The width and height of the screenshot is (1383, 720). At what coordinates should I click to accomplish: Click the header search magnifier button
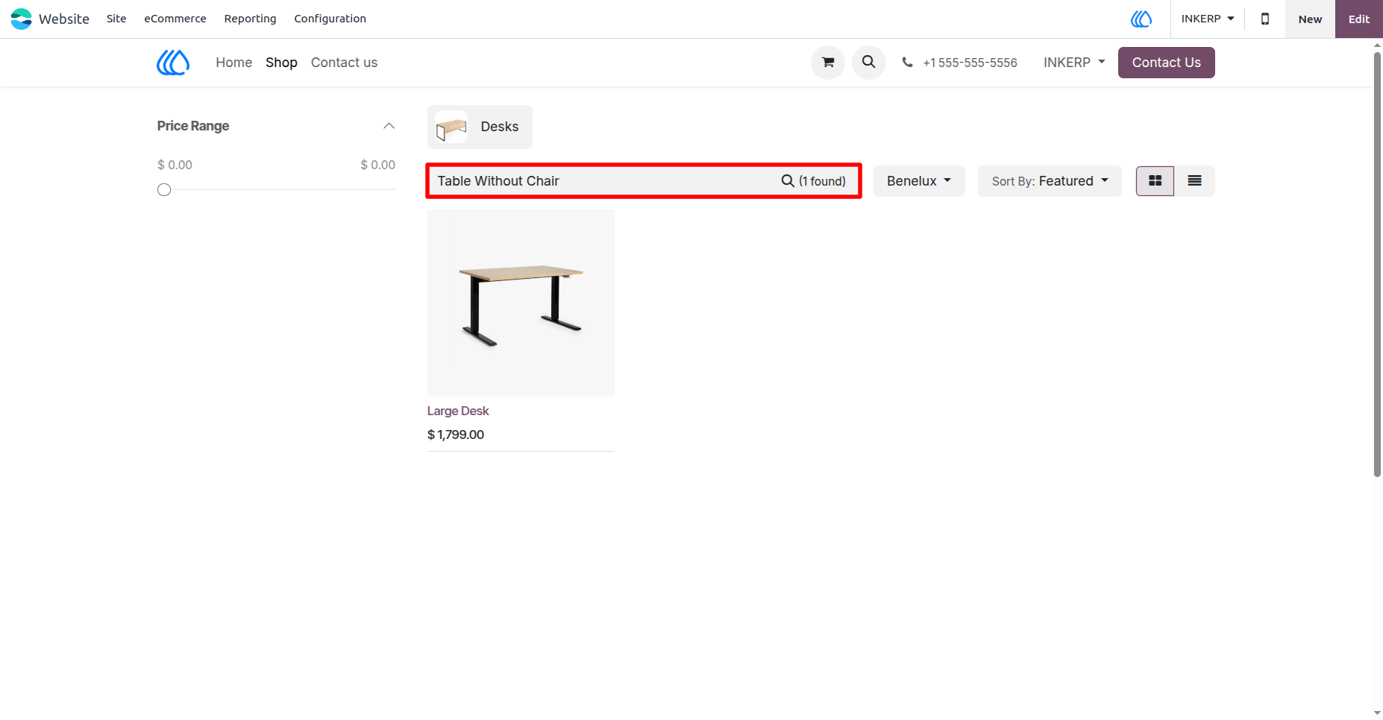[869, 63]
